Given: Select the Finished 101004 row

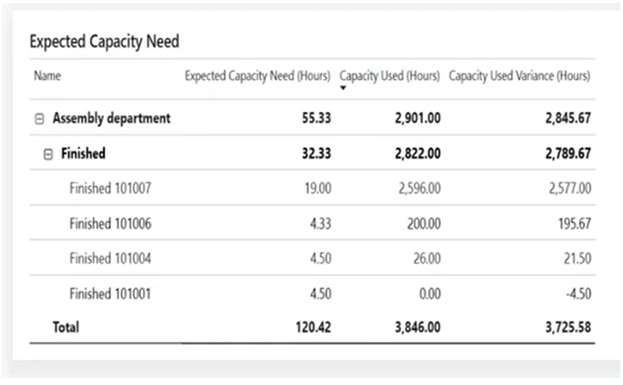Looking at the screenshot, I should click(x=109, y=258).
